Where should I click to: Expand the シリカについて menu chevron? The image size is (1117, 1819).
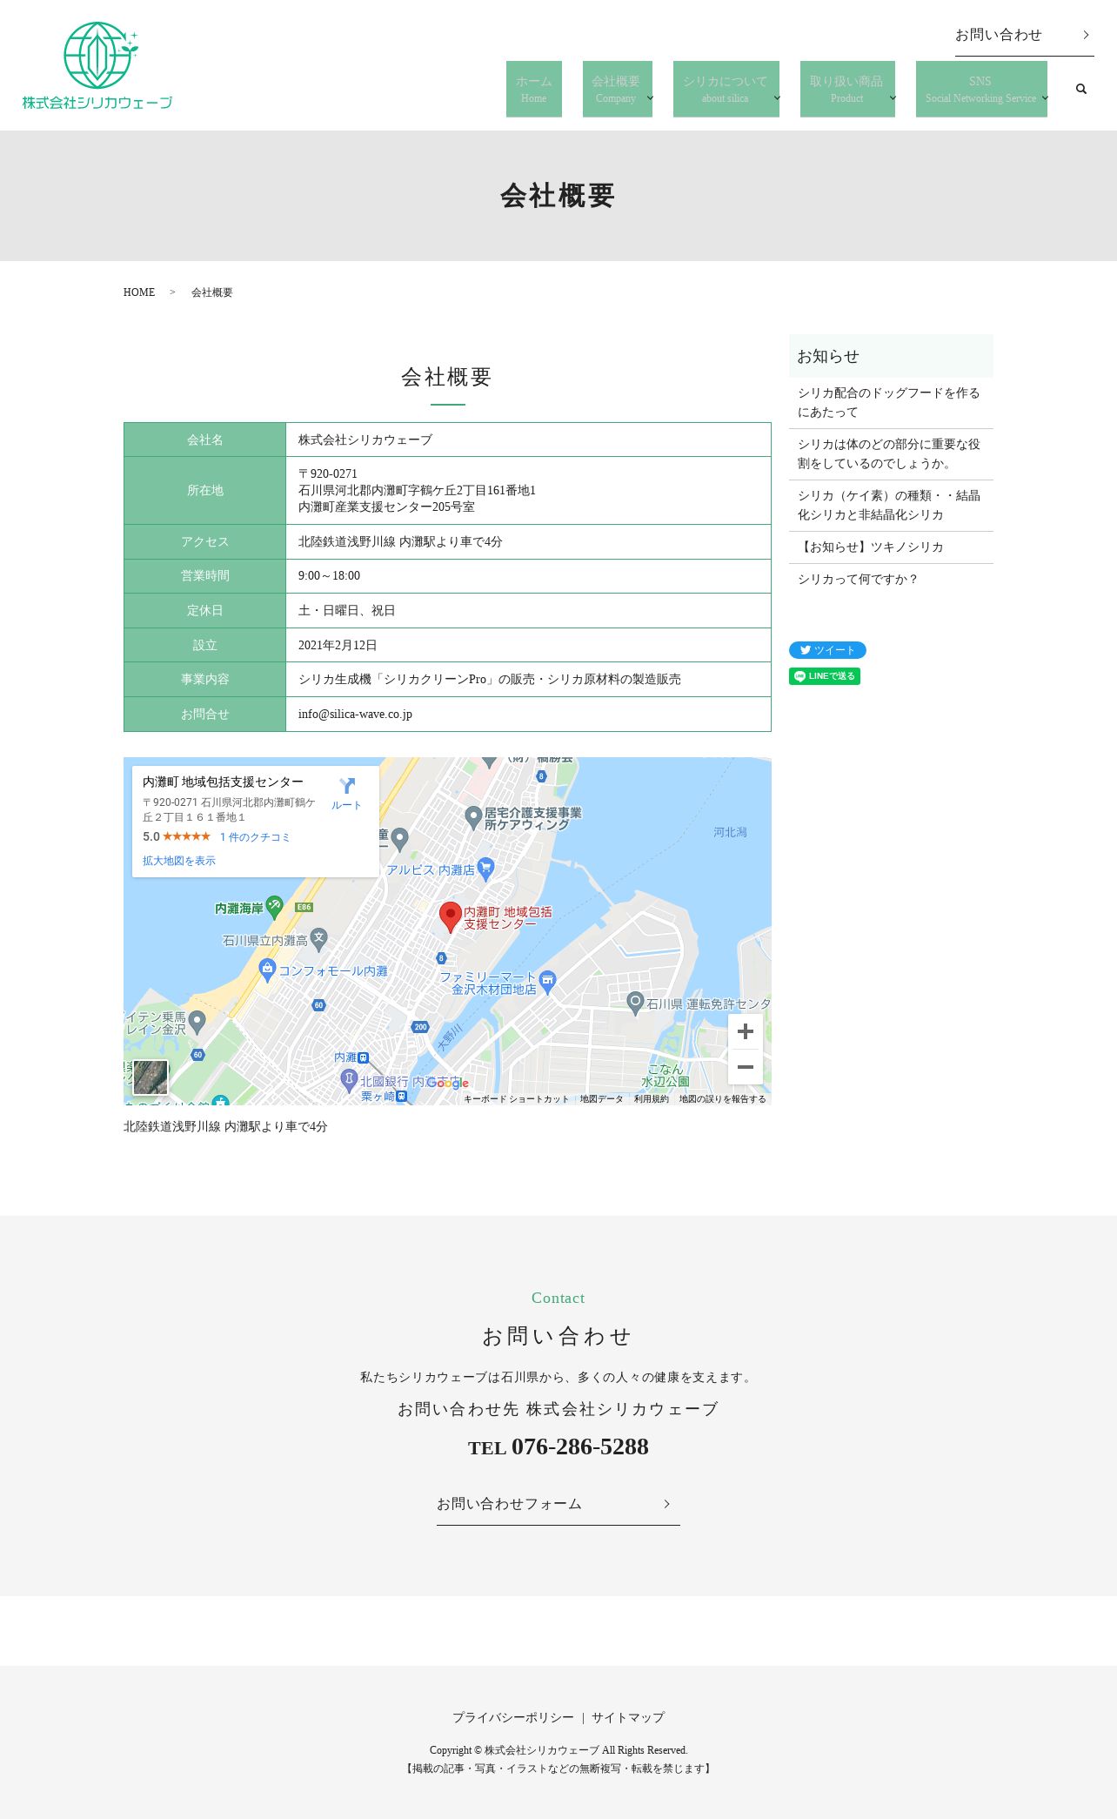coord(777,97)
